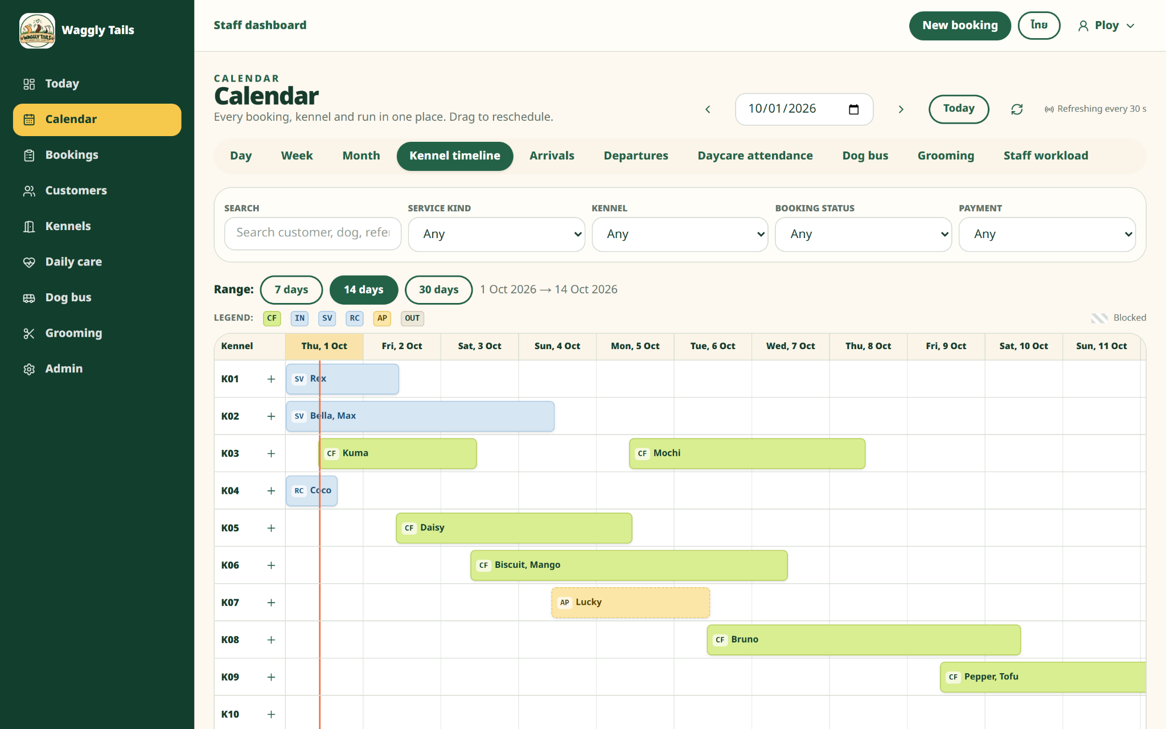Go to previous date with left chevron

[708, 109]
